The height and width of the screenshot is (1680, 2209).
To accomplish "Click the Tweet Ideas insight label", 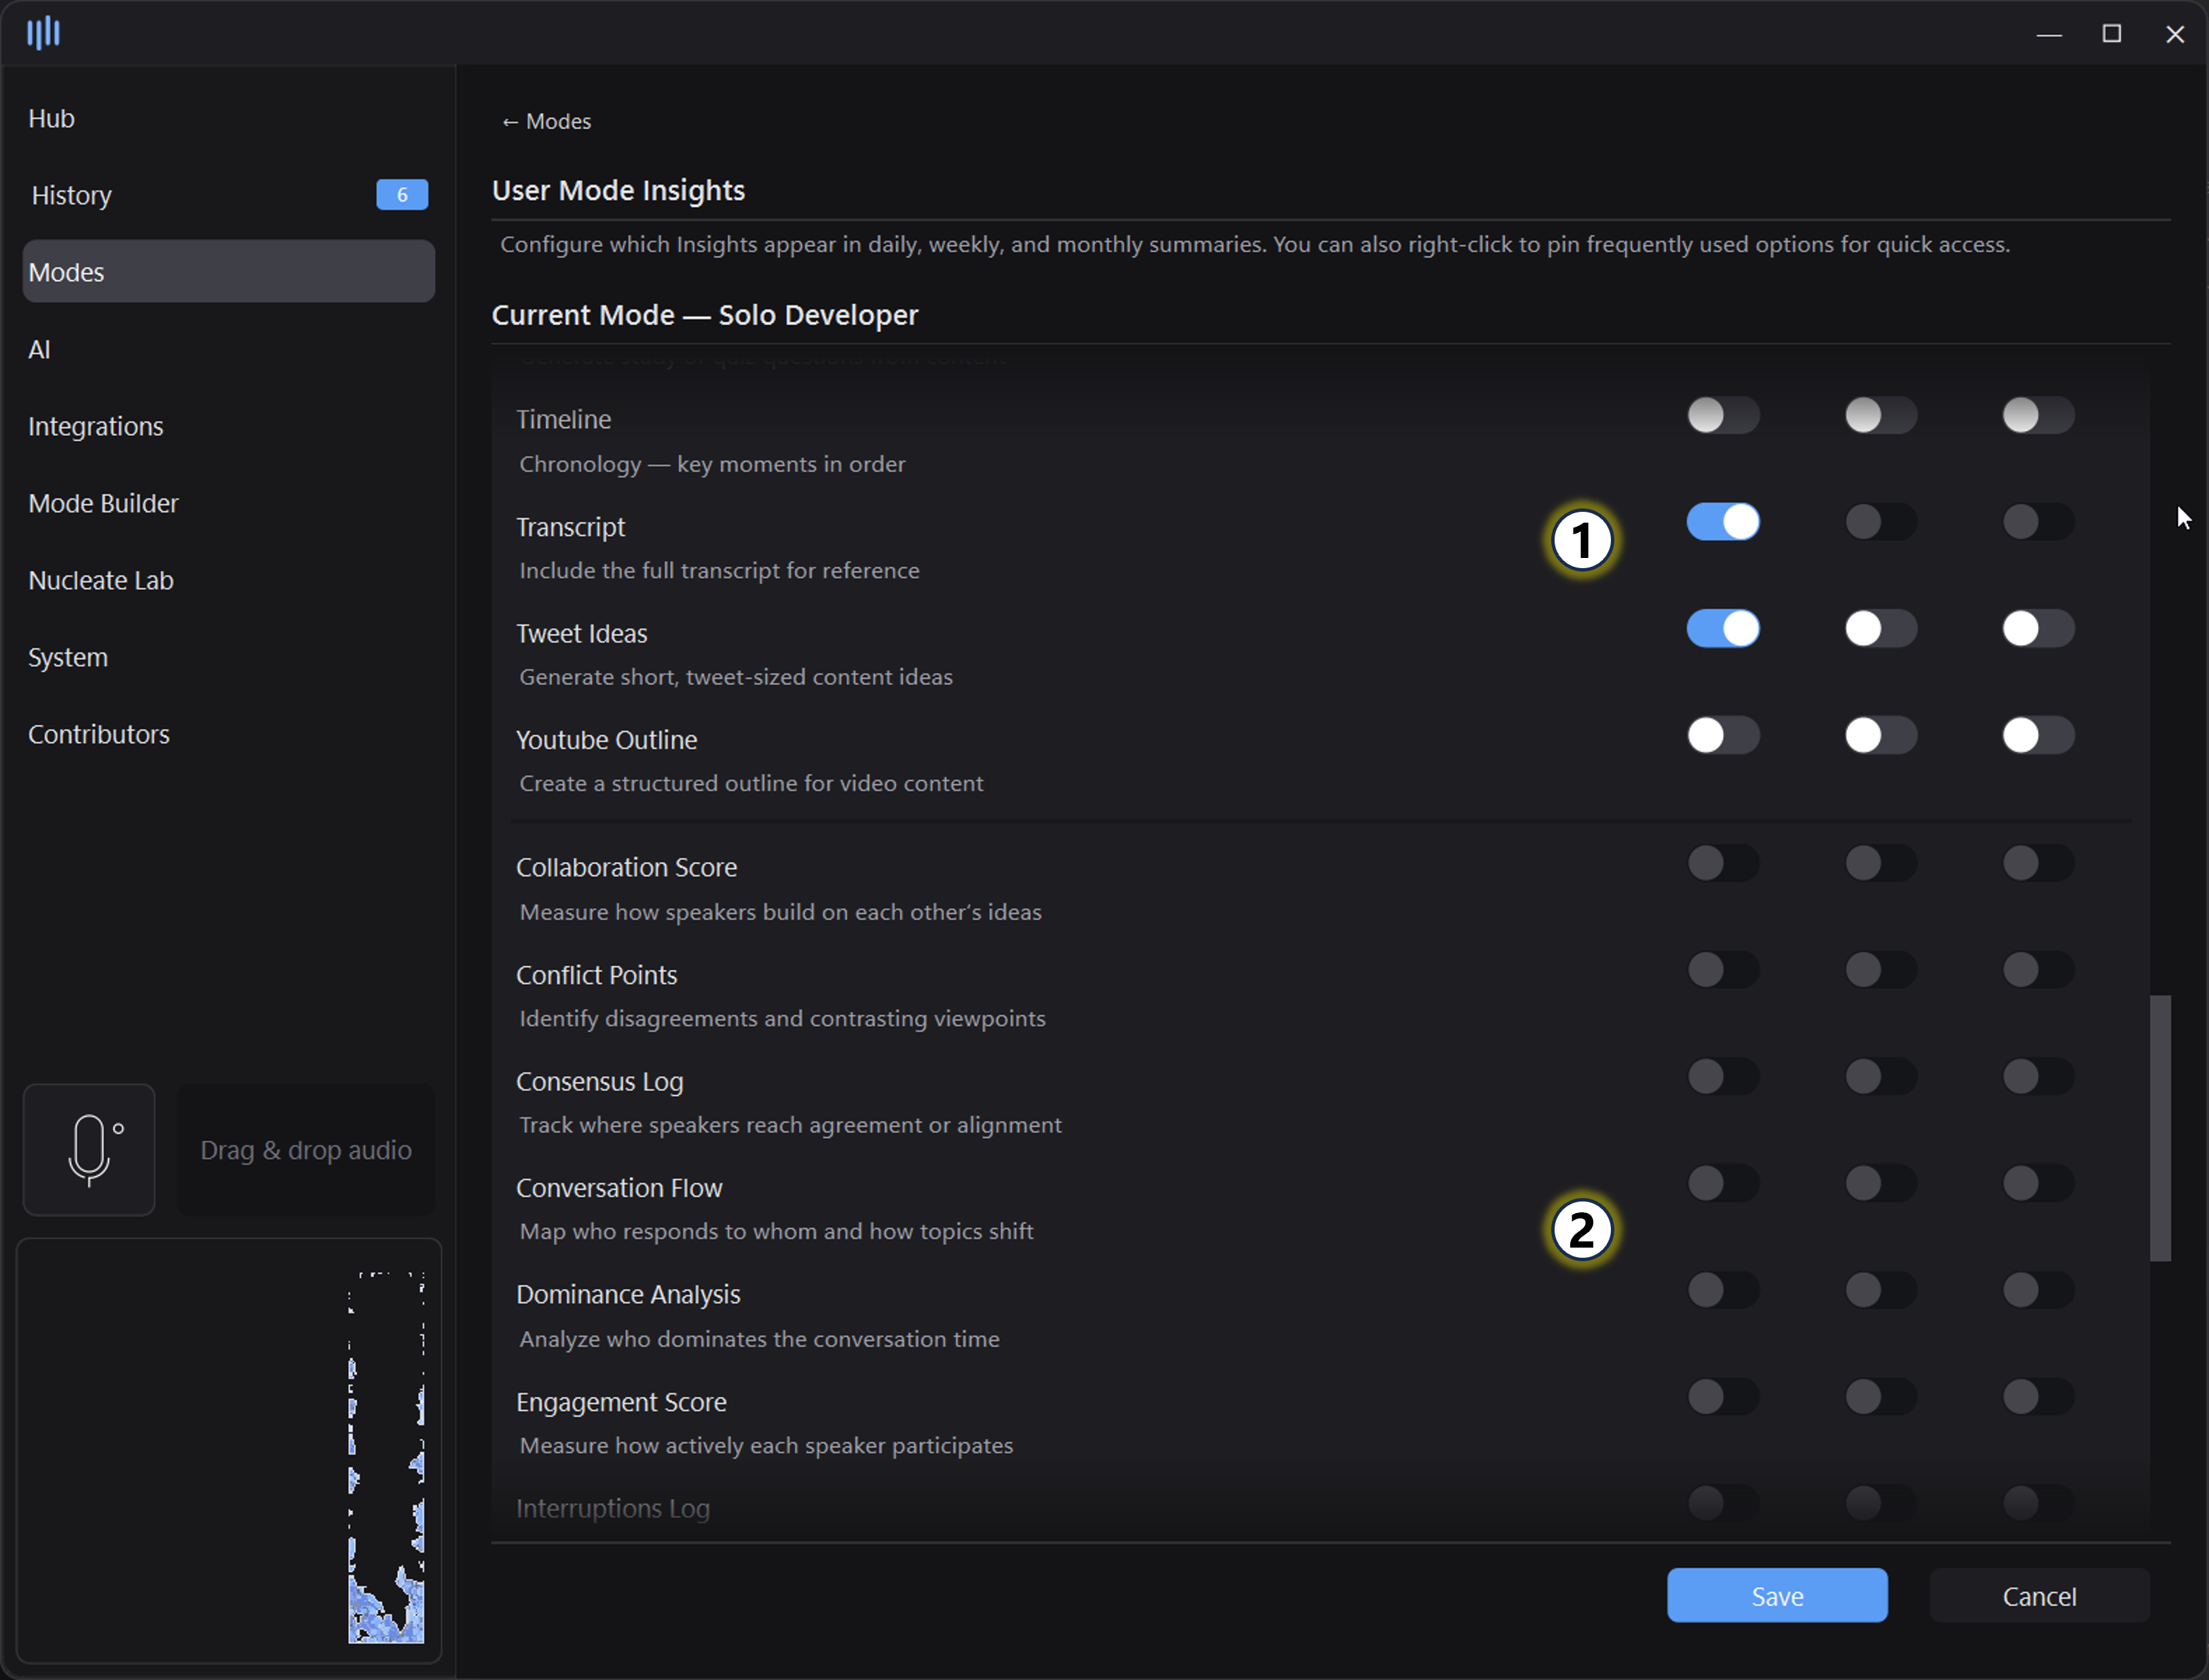I will (581, 634).
